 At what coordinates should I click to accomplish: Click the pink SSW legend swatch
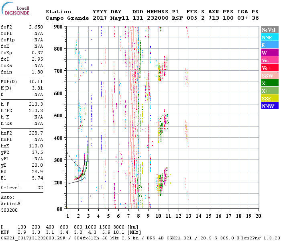tap(269, 76)
